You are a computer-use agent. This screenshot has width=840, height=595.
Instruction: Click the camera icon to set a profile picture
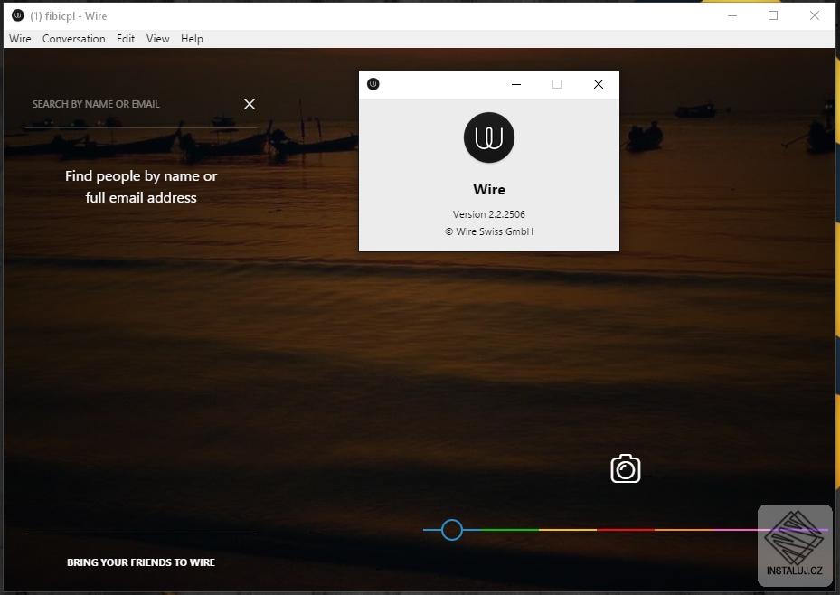[625, 468]
